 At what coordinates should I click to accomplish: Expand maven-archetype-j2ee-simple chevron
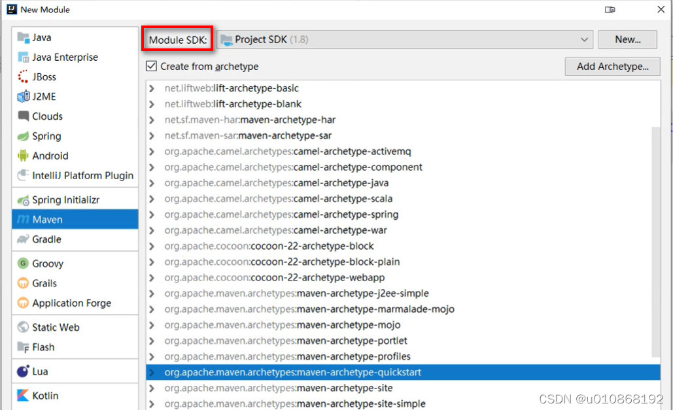click(x=152, y=294)
